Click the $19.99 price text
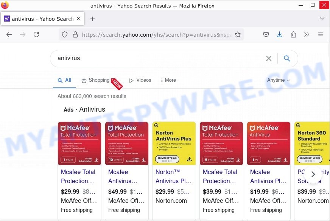 [259, 191]
